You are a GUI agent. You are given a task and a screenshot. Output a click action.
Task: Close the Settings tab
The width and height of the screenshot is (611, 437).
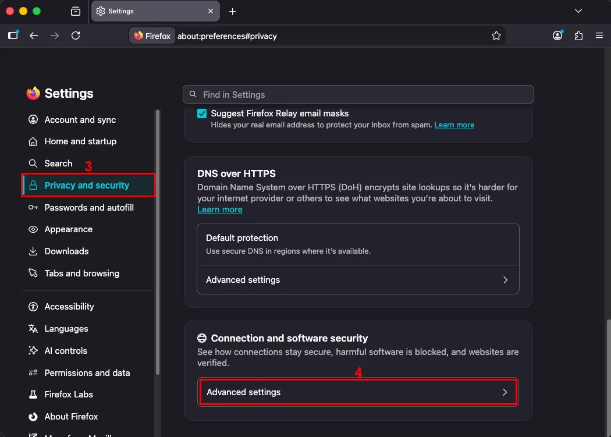211,11
